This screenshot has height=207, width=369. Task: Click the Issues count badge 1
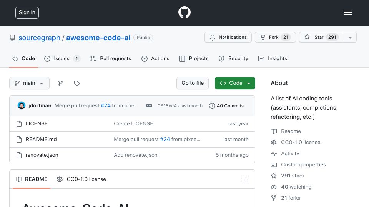tap(76, 58)
